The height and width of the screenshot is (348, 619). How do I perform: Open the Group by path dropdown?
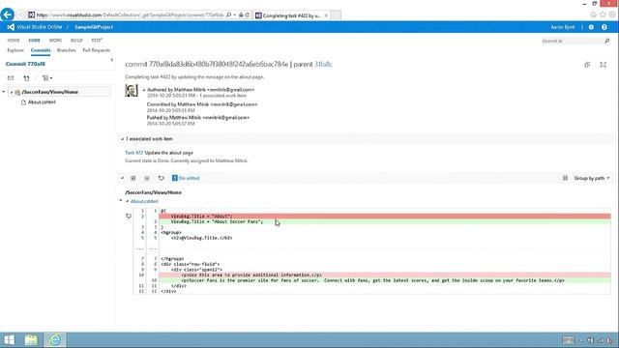tap(592, 178)
